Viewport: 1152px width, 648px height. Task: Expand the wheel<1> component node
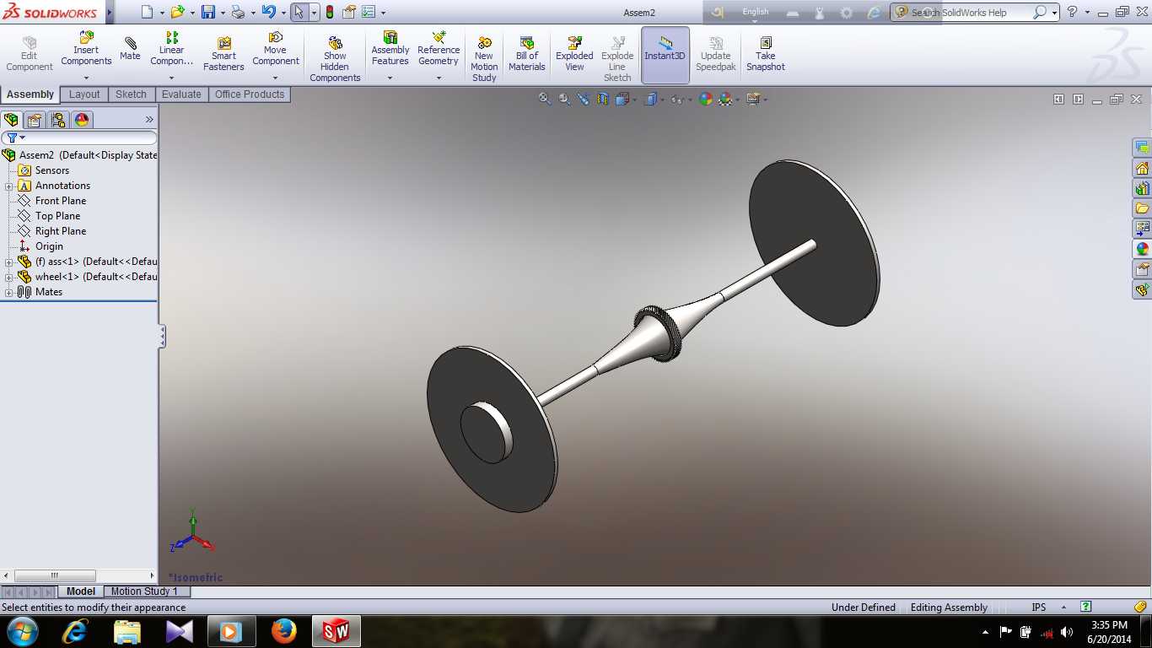coord(9,278)
